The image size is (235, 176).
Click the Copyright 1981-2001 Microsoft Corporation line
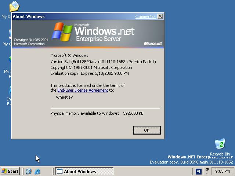(91, 67)
